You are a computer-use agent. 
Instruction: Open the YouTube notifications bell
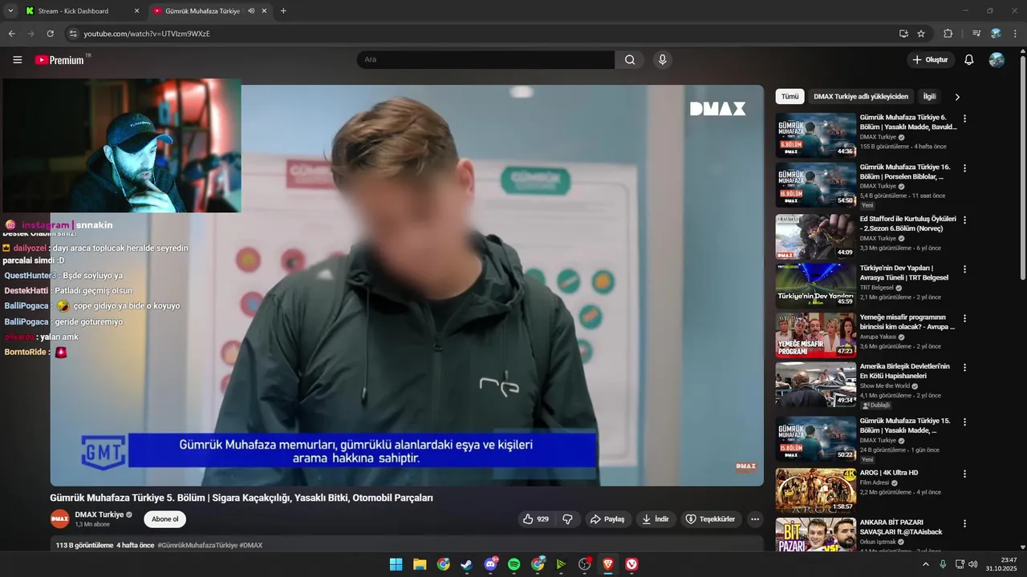(x=968, y=60)
